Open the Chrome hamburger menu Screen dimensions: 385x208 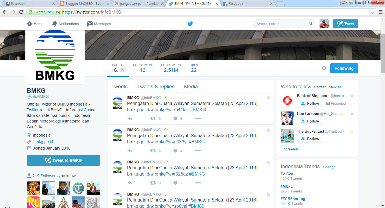point(380,12)
